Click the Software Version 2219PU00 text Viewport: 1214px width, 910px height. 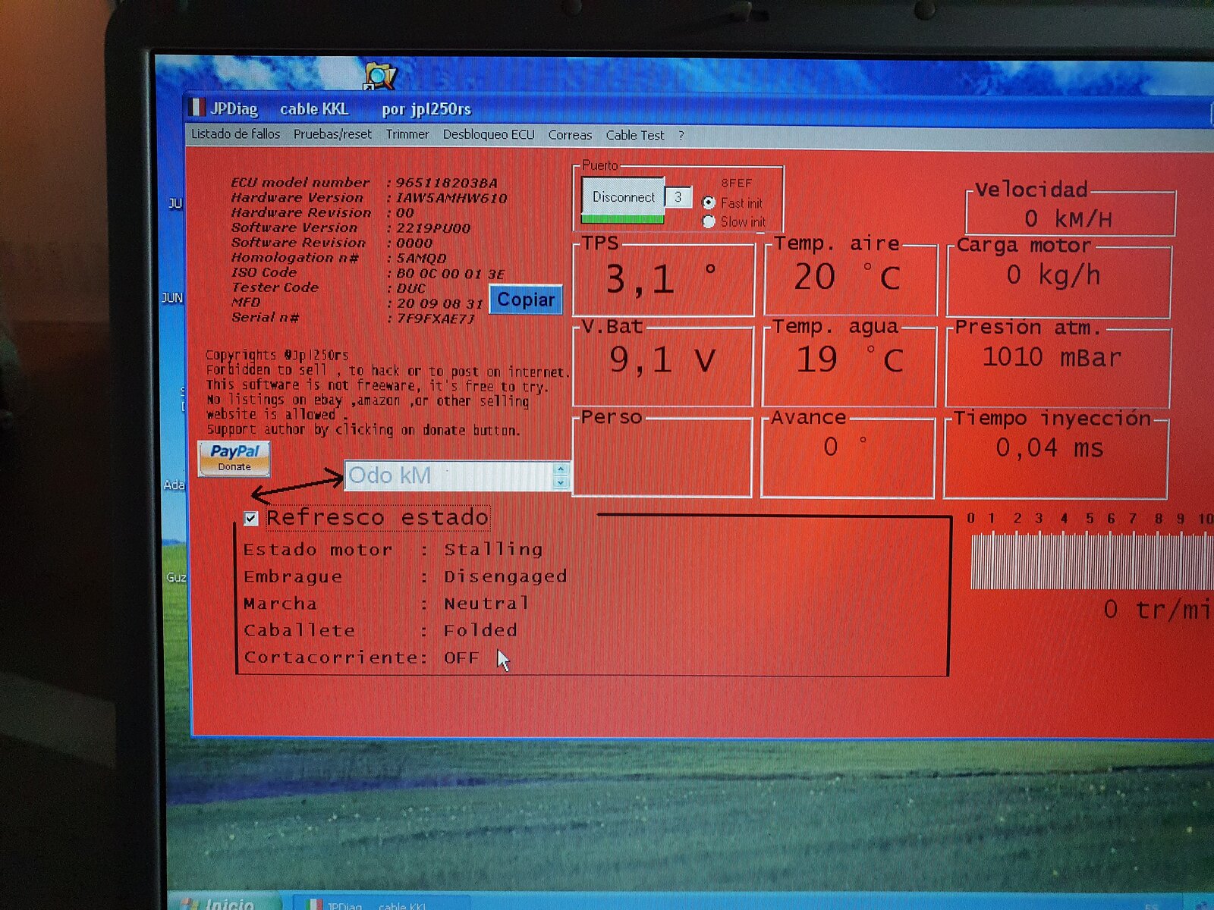click(x=432, y=228)
